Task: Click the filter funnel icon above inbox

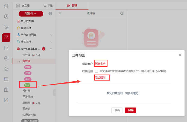Action: coord(60,14)
